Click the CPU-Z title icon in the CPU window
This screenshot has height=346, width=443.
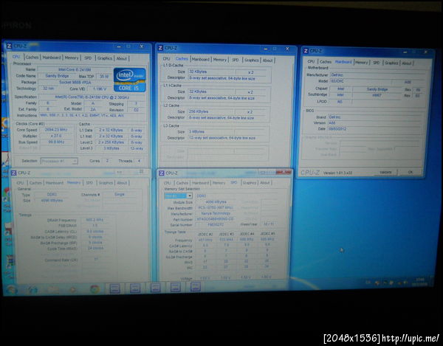(x=9, y=46)
